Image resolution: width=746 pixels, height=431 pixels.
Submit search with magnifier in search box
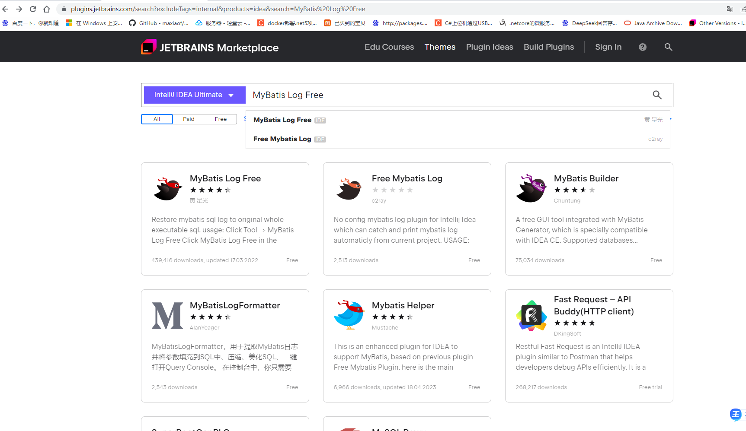coord(657,95)
